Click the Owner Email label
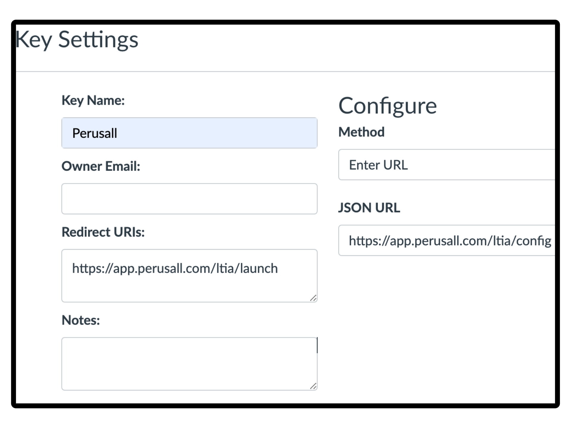Viewport: 571px width, 428px height. 101,166
